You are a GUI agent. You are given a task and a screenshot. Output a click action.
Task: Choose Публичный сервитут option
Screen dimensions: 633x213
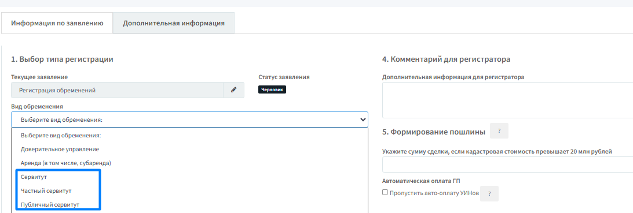point(190,204)
